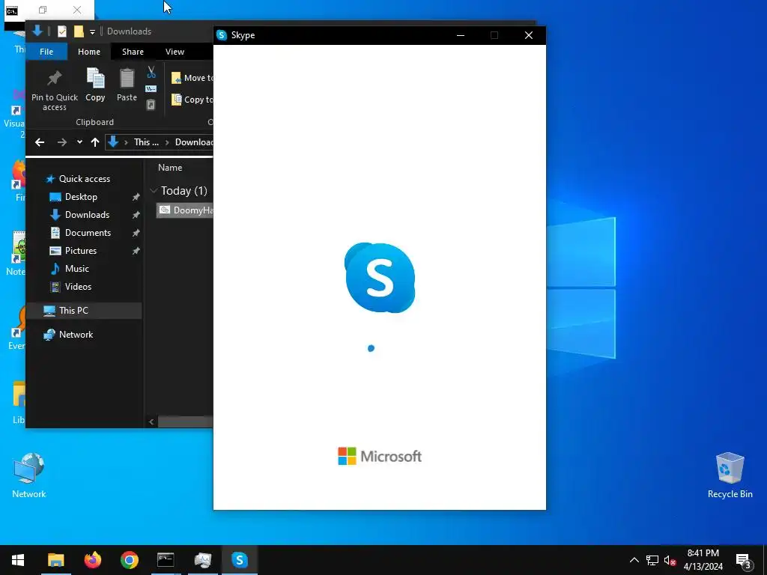767x575 pixels.
Task: Click the Paste shortcut icon in ribbon
Action: click(151, 105)
